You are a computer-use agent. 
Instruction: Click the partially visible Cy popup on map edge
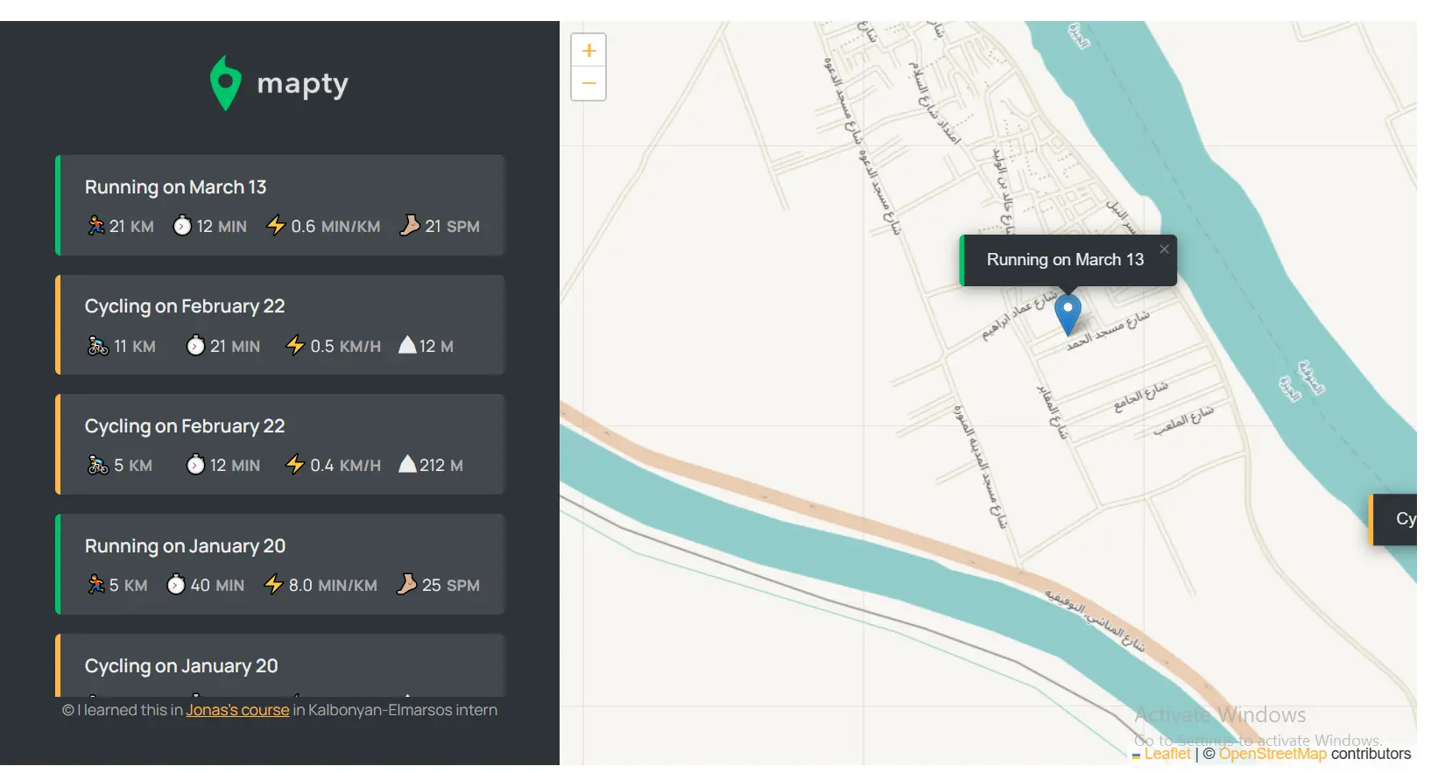[1393, 519]
